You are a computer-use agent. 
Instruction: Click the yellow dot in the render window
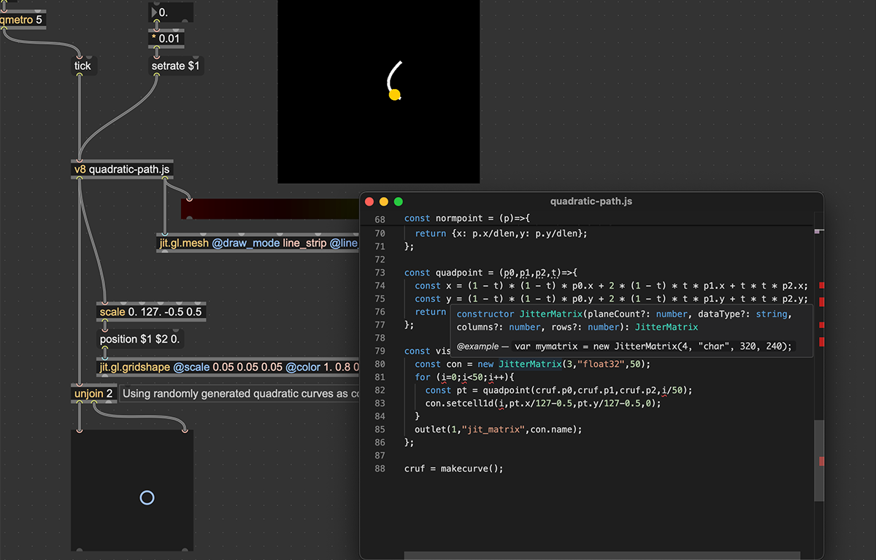tap(395, 95)
